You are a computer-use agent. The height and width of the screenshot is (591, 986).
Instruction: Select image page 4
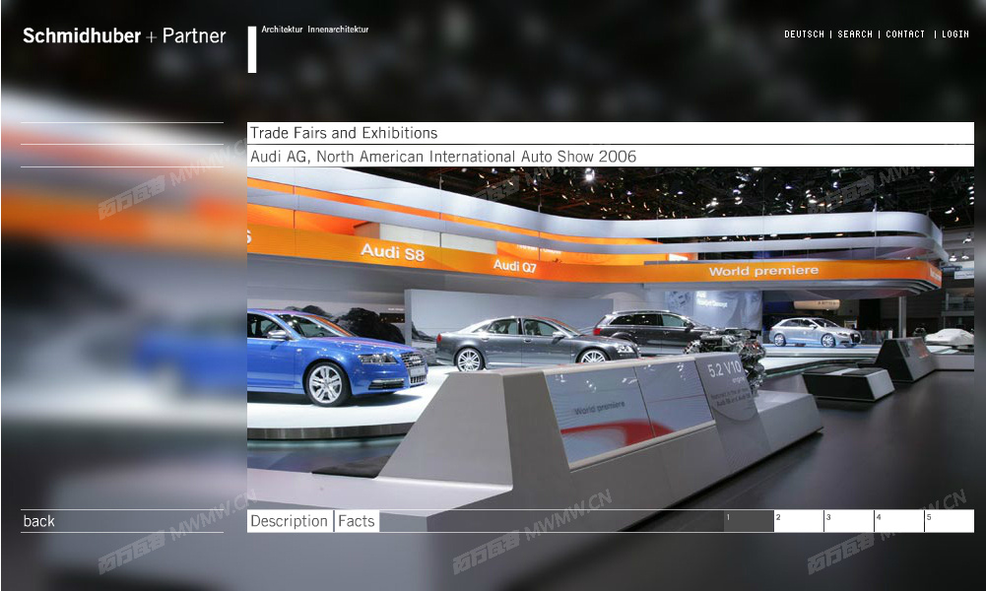pos(899,521)
